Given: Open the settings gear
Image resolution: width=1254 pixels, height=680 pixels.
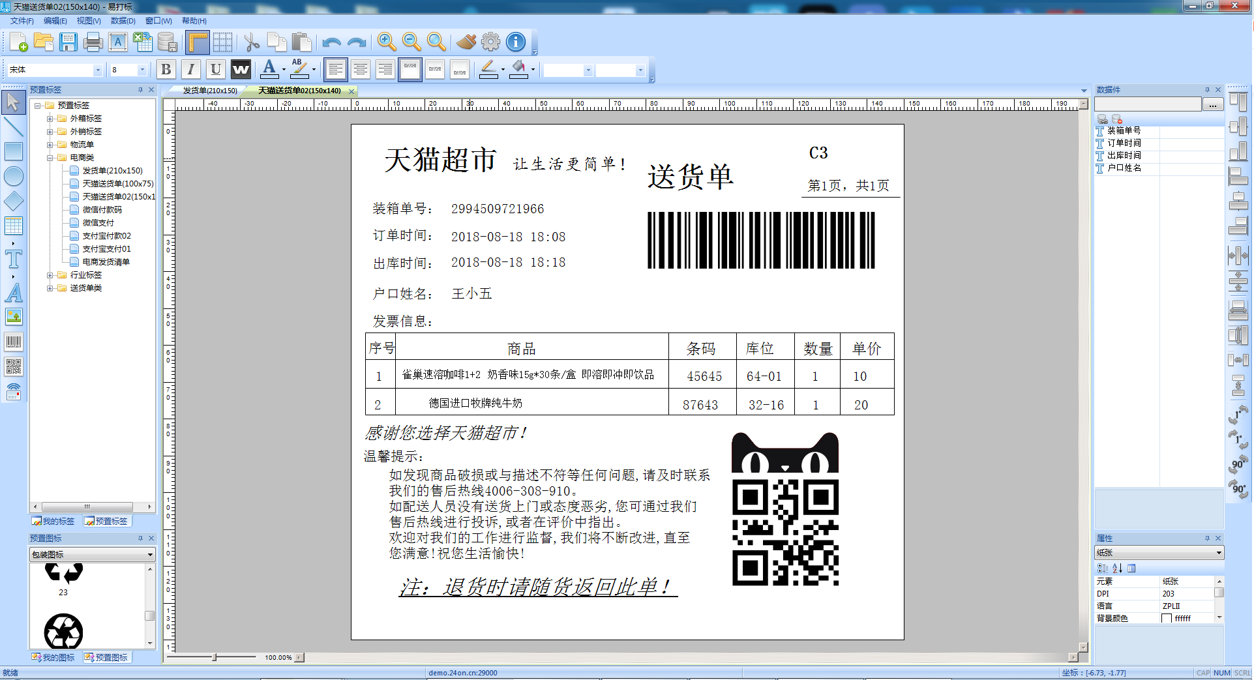Looking at the screenshot, I should (491, 42).
